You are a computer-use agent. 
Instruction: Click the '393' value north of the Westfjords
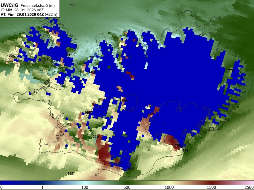[72, 5]
